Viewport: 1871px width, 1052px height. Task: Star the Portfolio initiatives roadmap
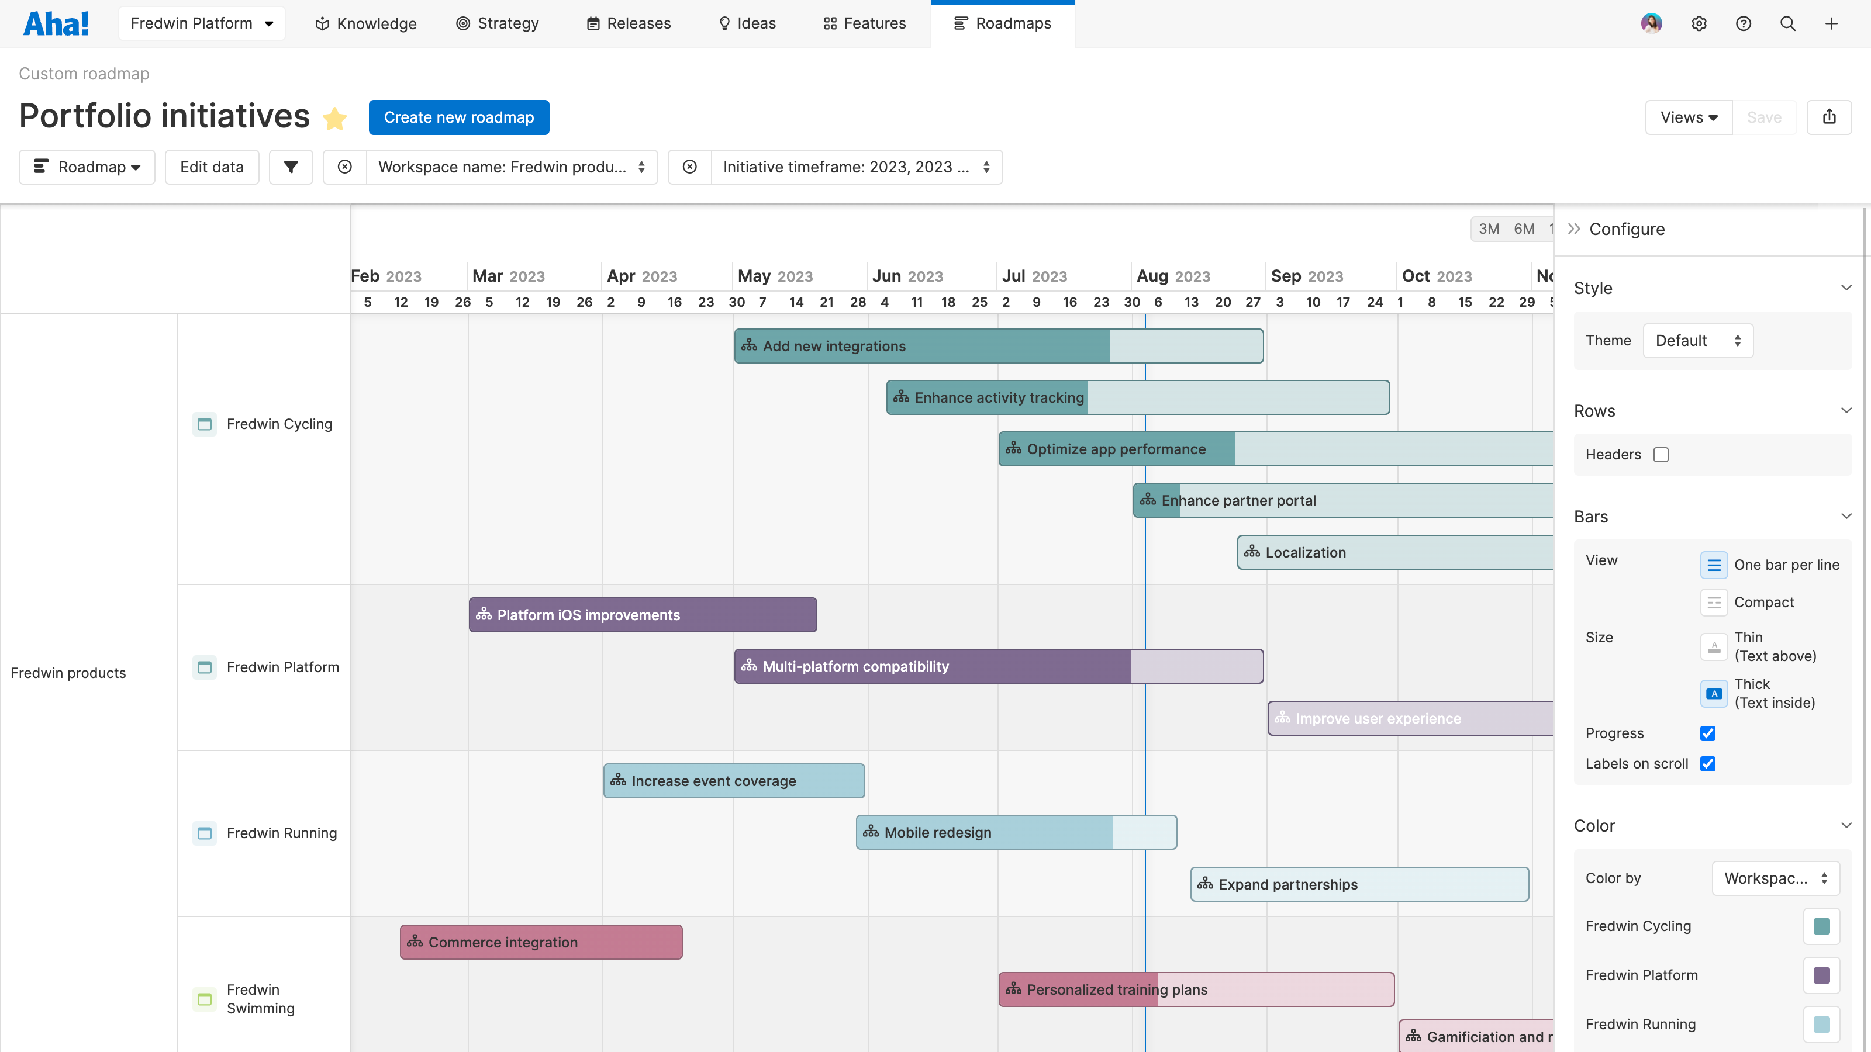[335, 118]
